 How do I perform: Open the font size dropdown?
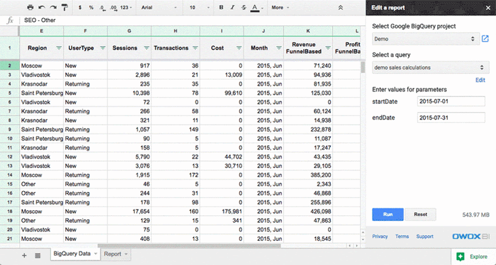coord(200,8)
